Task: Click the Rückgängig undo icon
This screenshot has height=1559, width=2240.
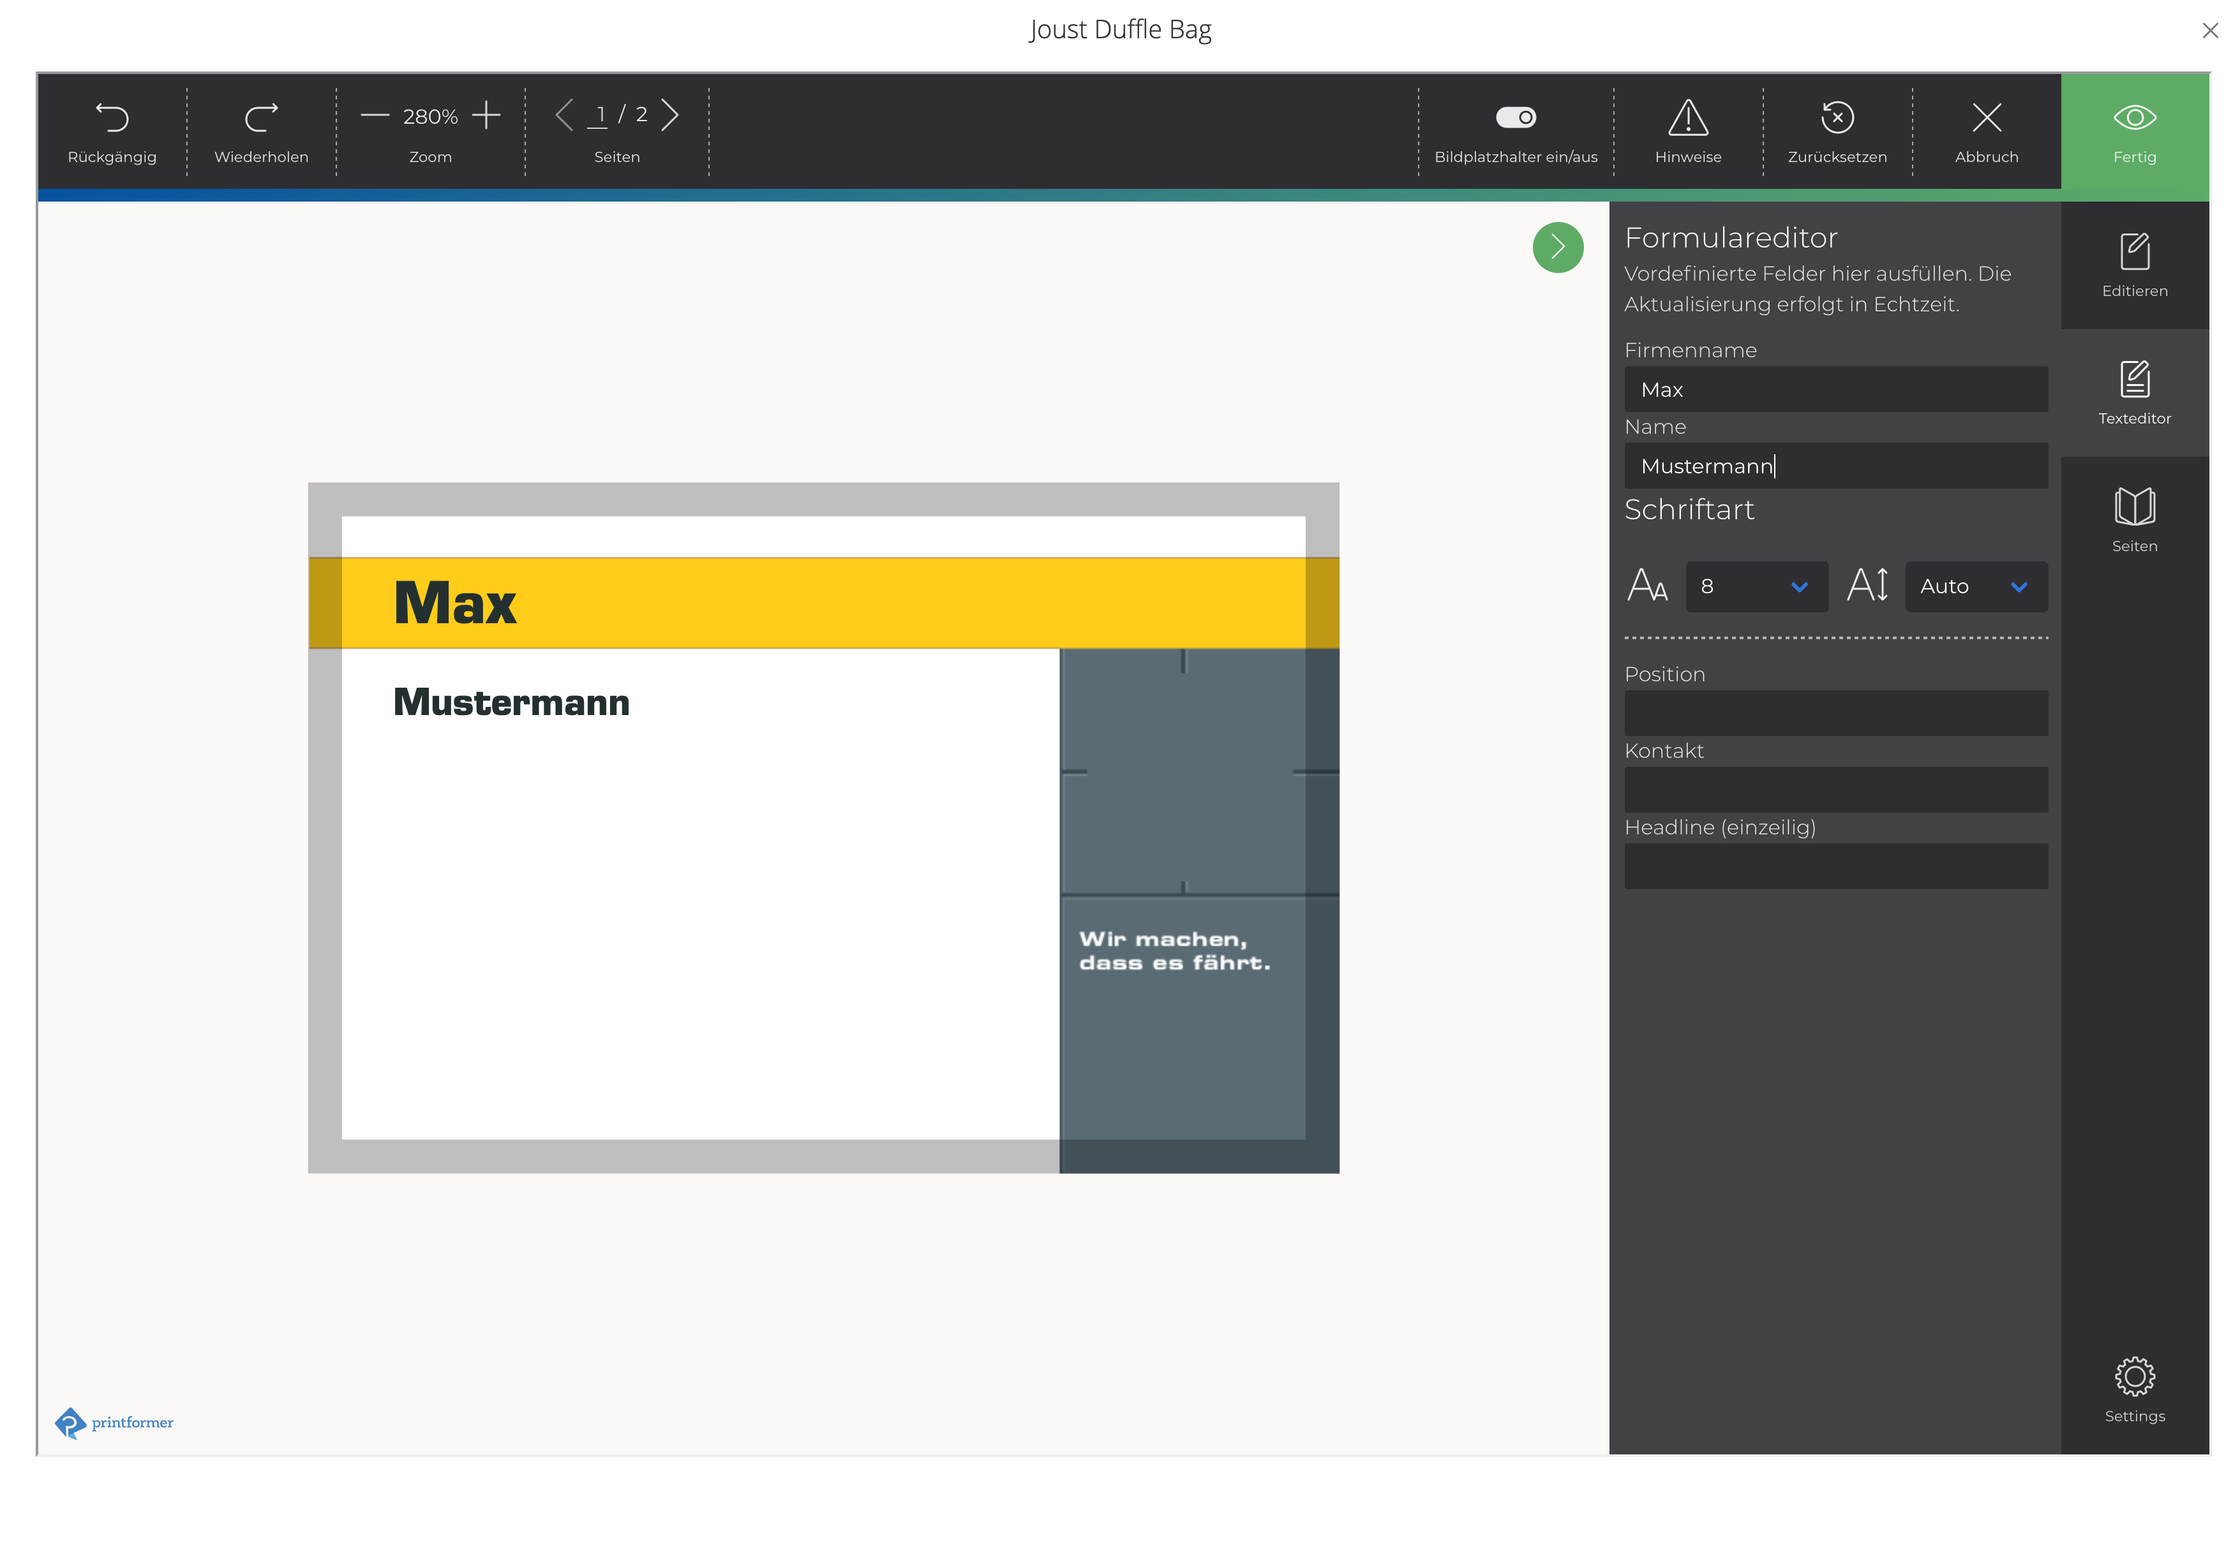Action: [112, 118]
